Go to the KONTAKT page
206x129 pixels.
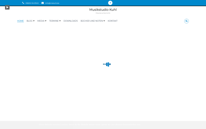tap(113, 21)
